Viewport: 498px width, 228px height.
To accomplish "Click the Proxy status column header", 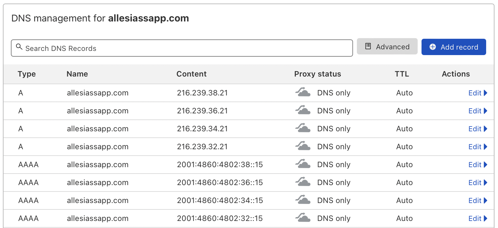I will (317, 74).
